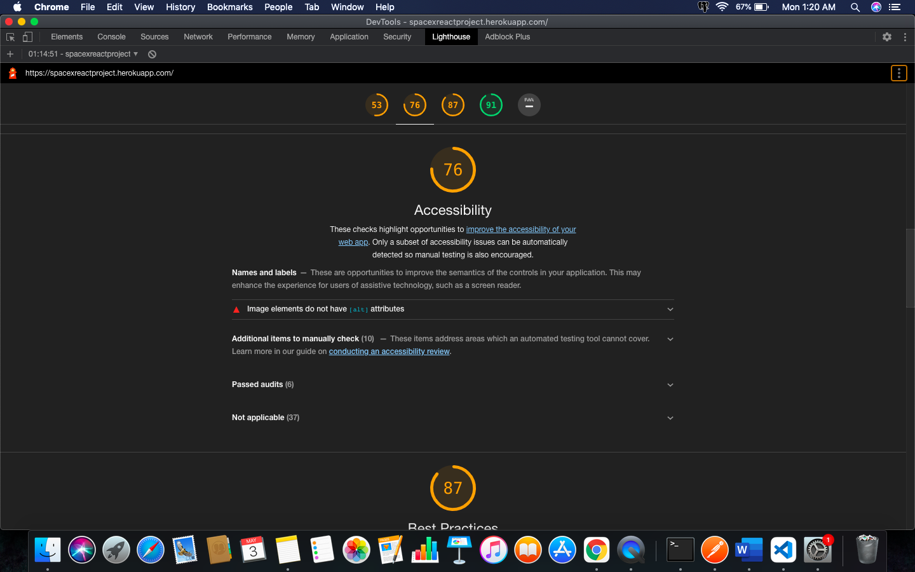Open Siri from the menu bar
This screenshot has width=915, height=572.
pos(876,7)
